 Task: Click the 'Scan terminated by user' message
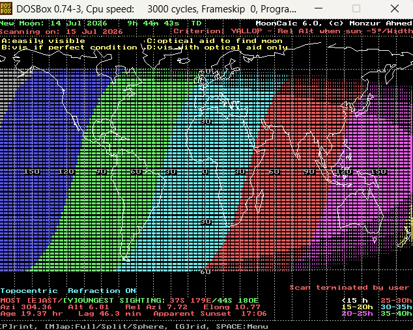click(x=349, y=288)
